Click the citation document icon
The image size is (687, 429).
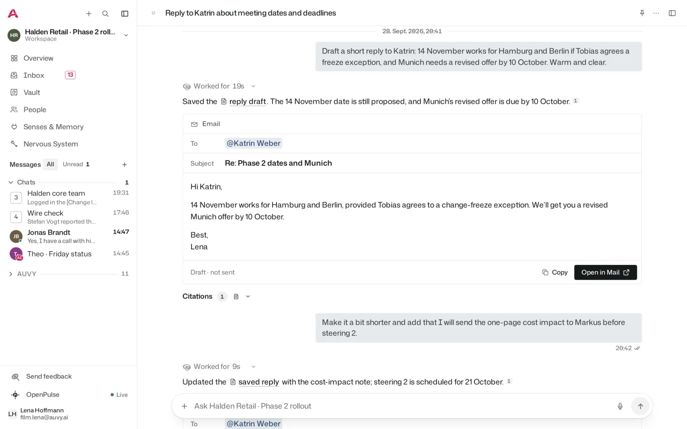point(236,296)
